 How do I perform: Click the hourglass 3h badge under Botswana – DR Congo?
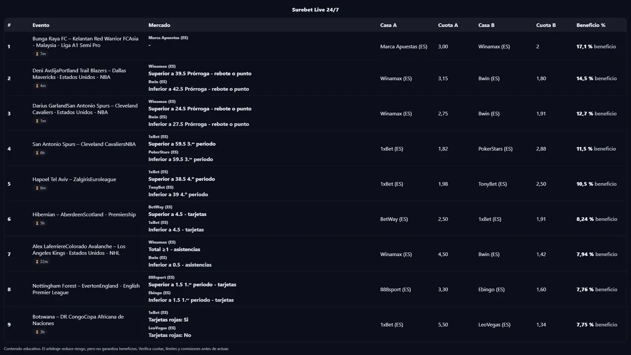pos(40,332)
